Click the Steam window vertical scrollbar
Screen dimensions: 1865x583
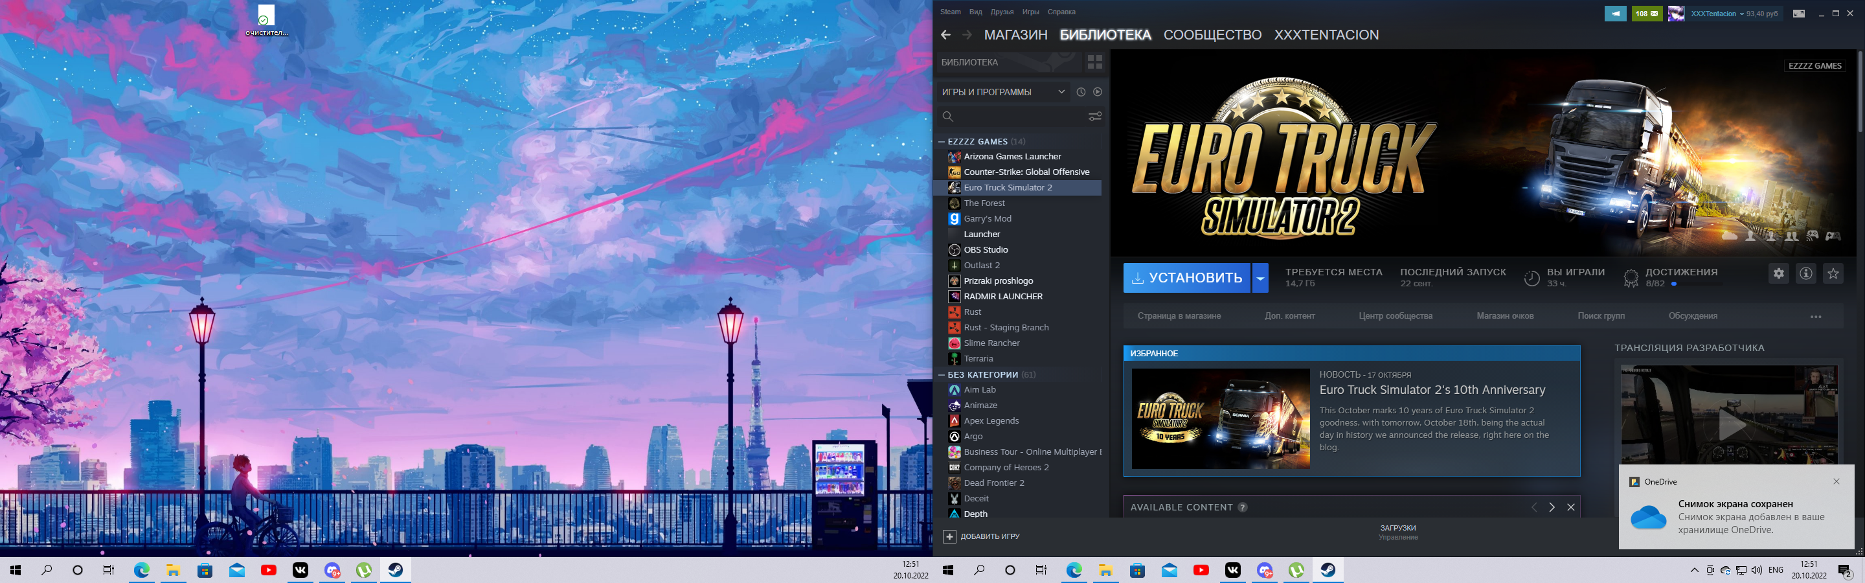(1859, 91)
